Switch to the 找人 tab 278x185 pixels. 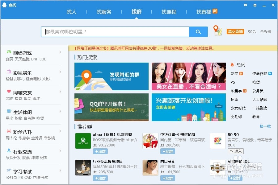click(x=71, y=12)
